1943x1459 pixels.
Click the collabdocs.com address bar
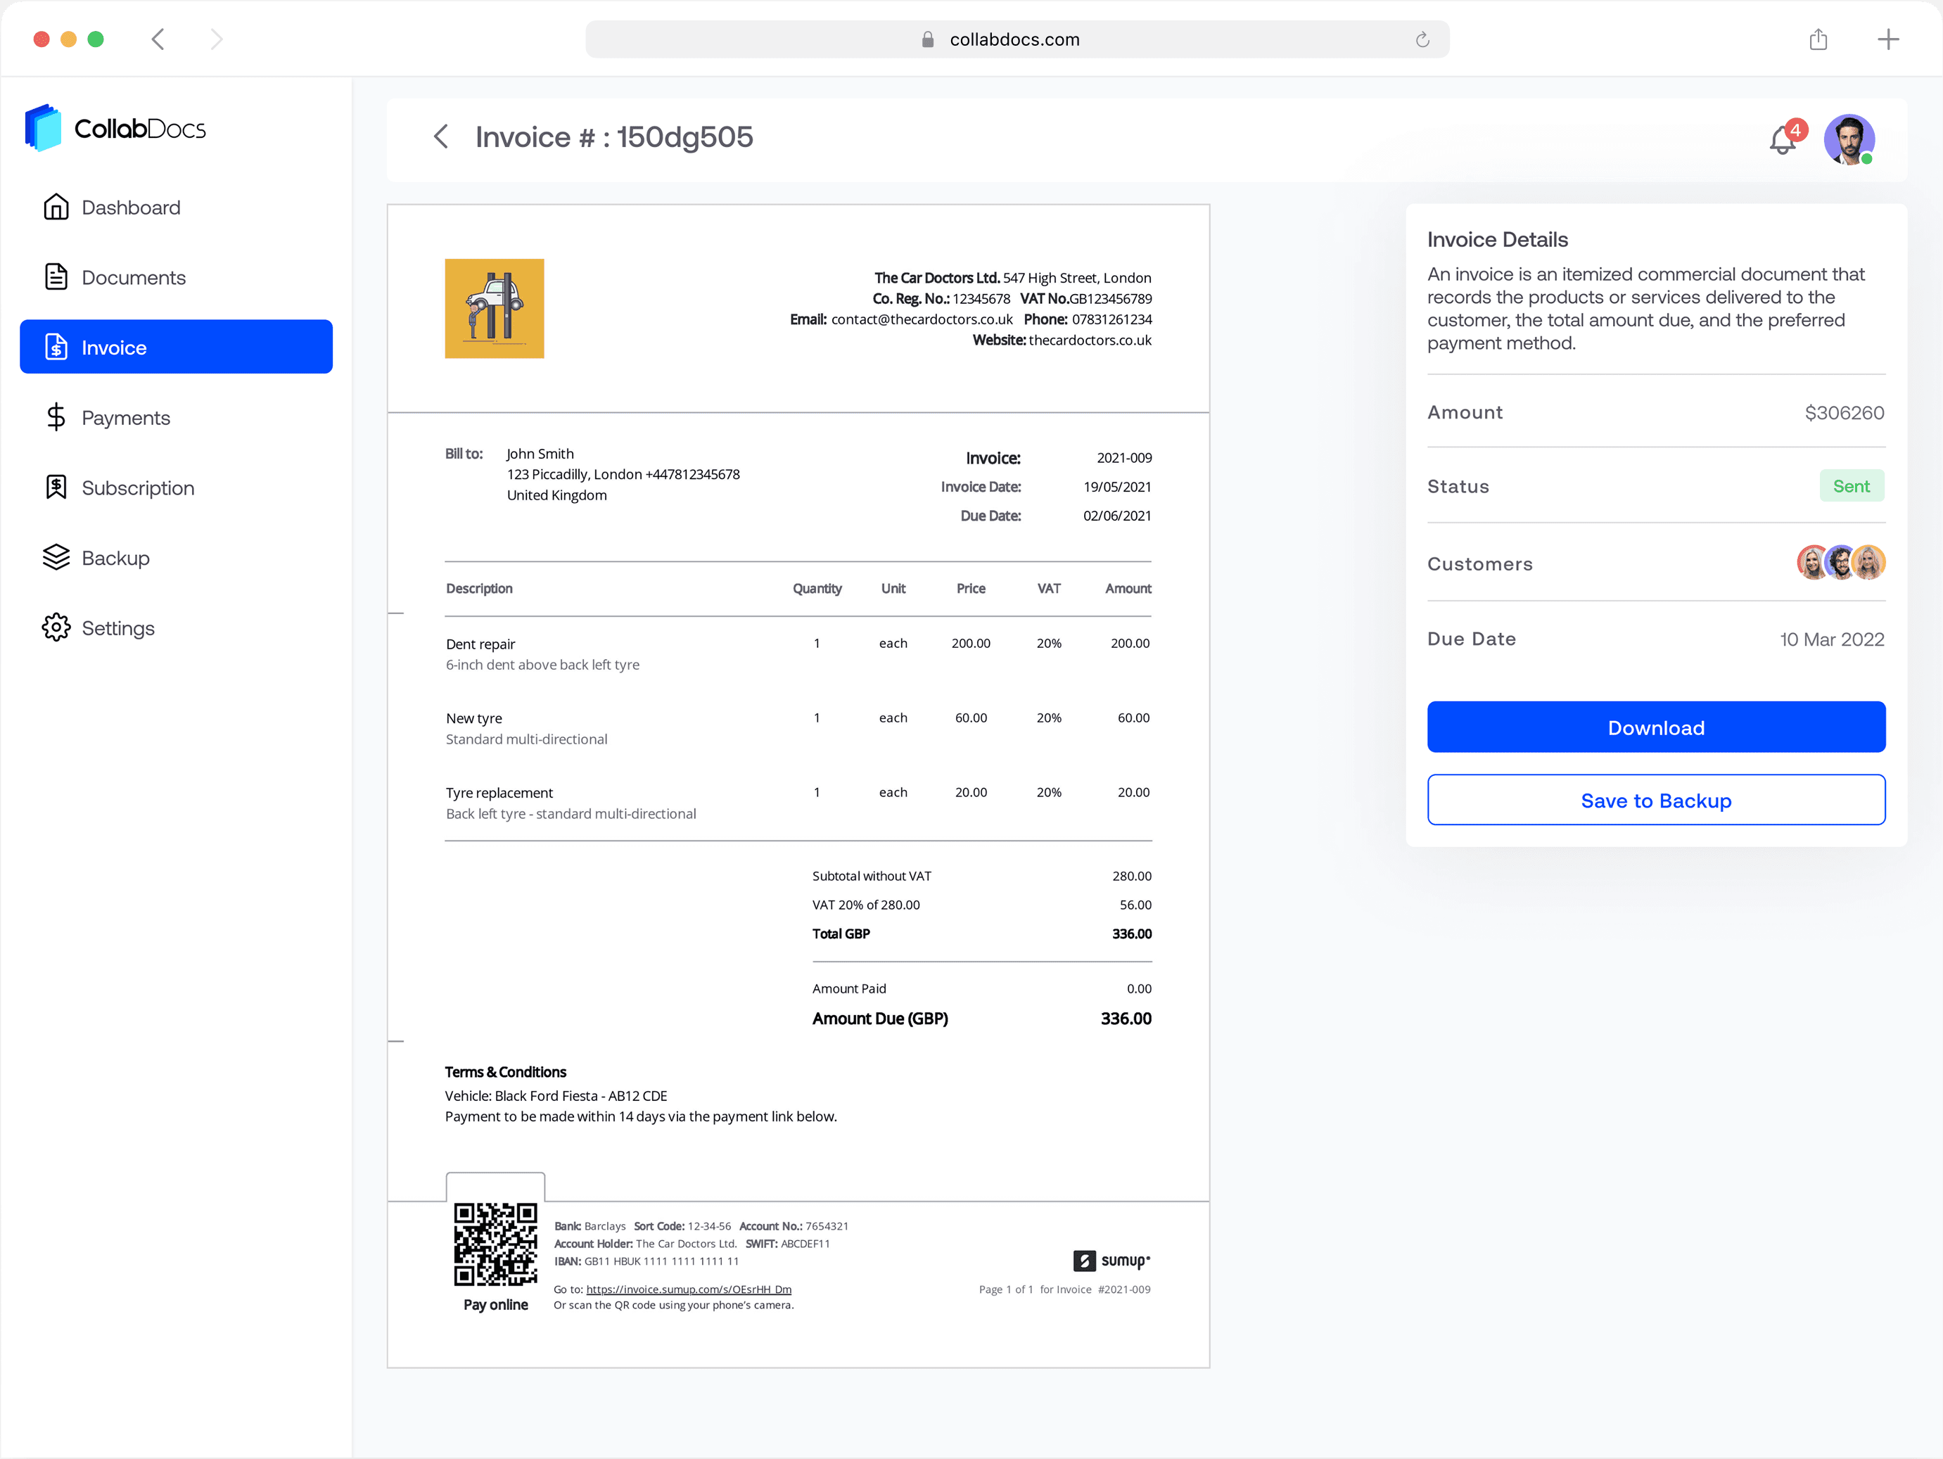tap(1014, 39)
